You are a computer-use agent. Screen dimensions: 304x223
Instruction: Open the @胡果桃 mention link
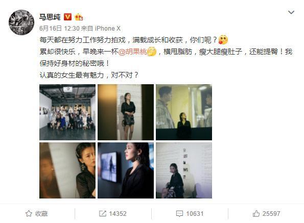click(133, 52)
